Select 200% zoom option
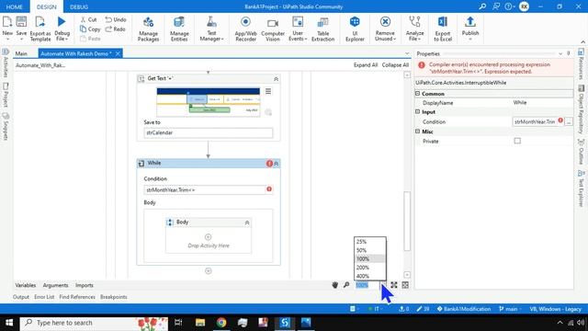This screenshot has height=331, width=588. [369, 268]
